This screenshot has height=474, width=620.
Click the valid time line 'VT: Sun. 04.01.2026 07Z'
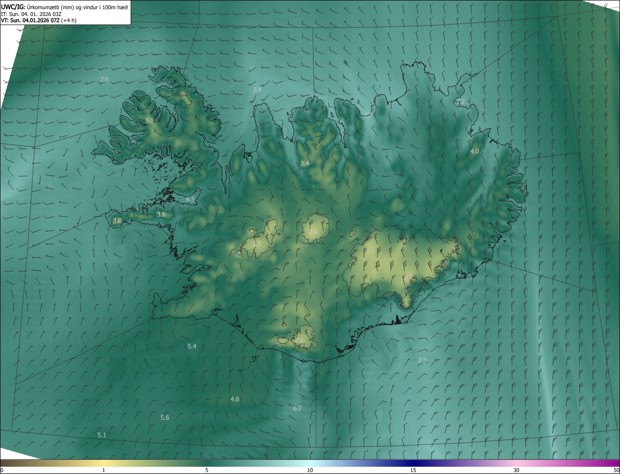pyautogui.click(x=30, y=20)
